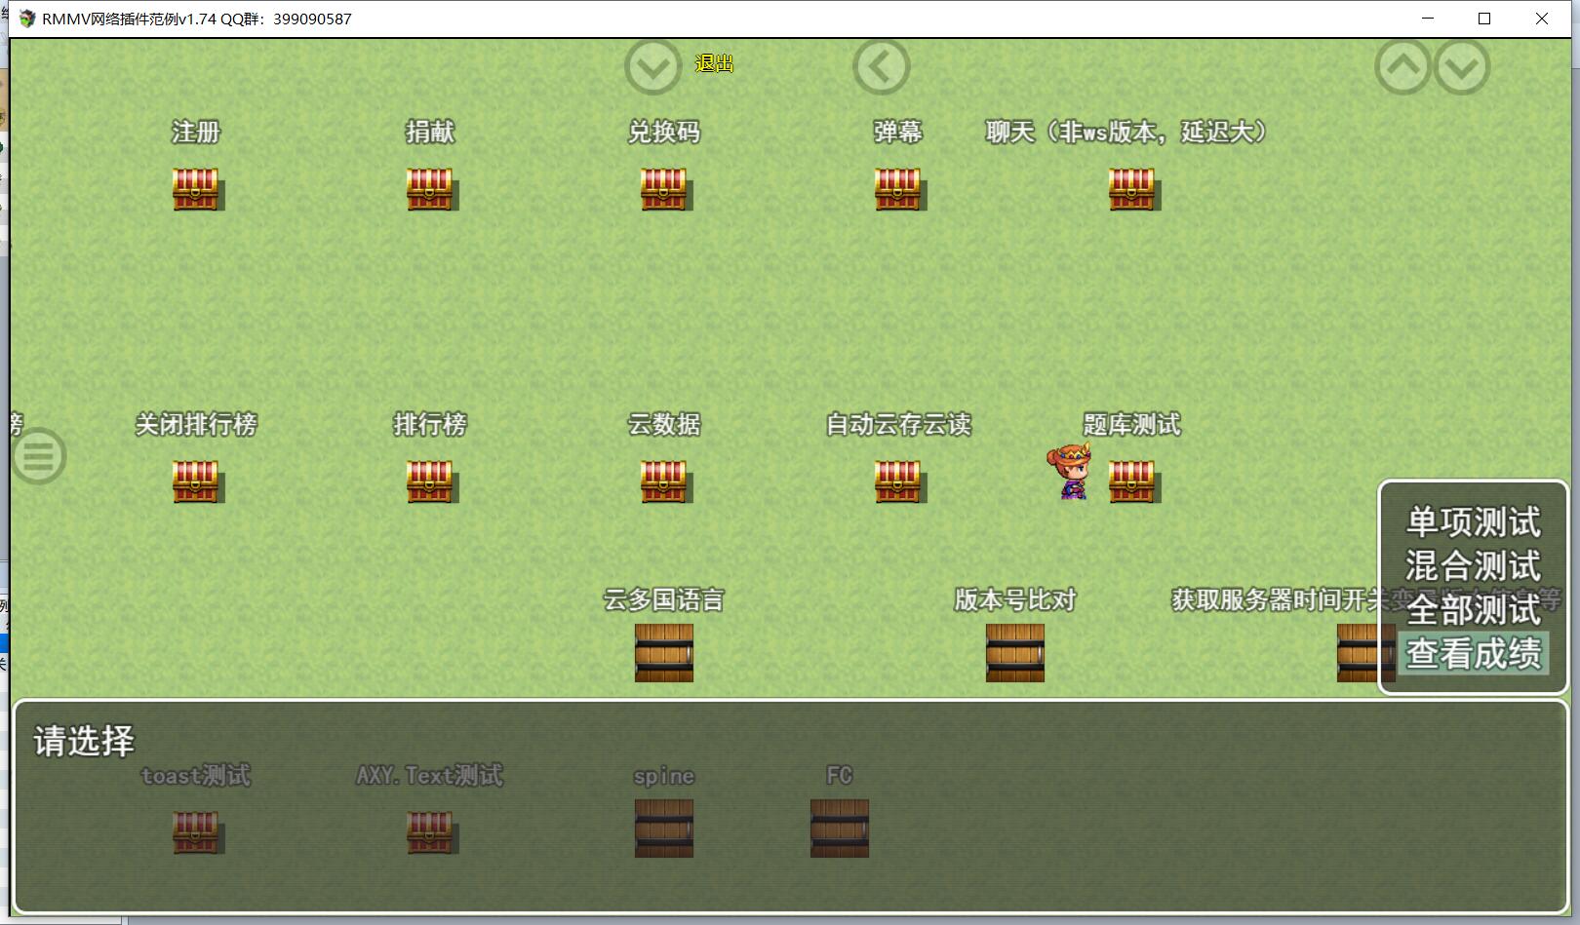The width and height of the screenshot is (1580, 925).
Task: Click the 版本号比对 label text
Action: (1015, 599)
